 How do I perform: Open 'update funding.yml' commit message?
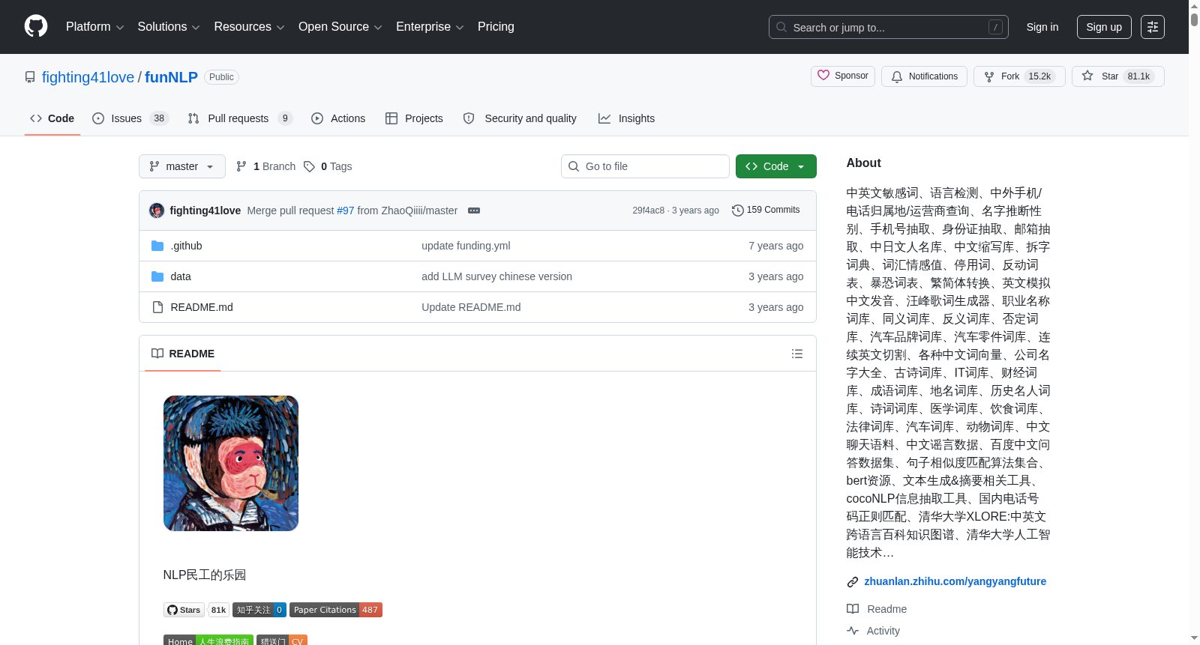466,246
